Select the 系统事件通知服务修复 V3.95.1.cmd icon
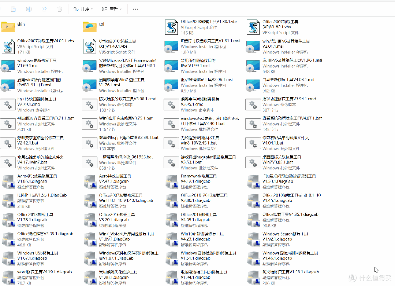Viewport: 395px width, 286px height. (x=171, y=105)
